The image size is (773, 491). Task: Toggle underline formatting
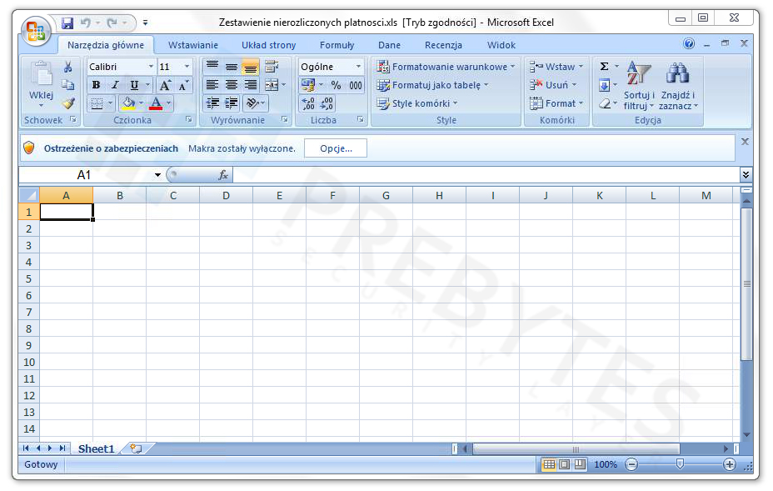(133, 85)
